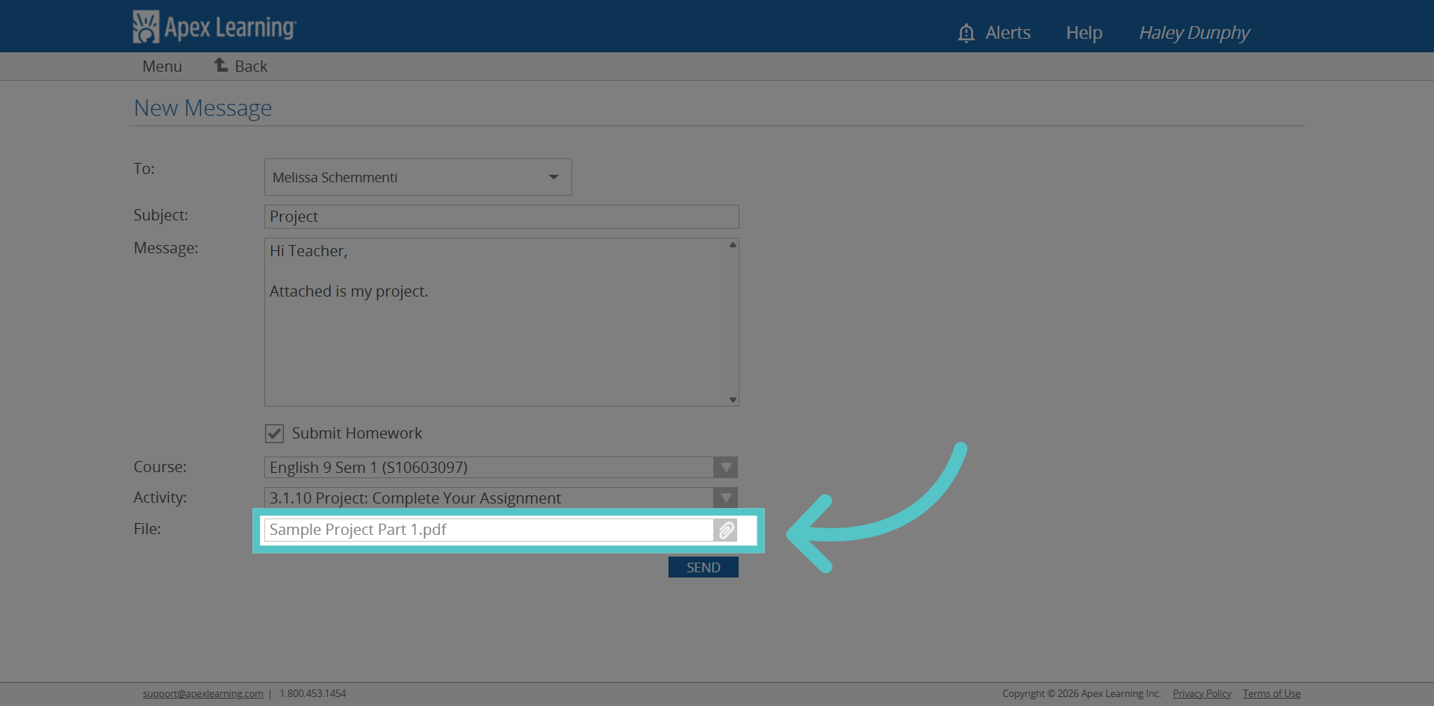Viewport: 1434px width, 706px height.
Task: Open the Terms of Use link
Action: pos(1271,693)
